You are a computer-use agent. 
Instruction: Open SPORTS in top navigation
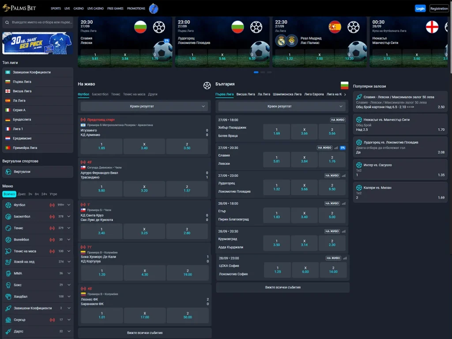point(56,8)
